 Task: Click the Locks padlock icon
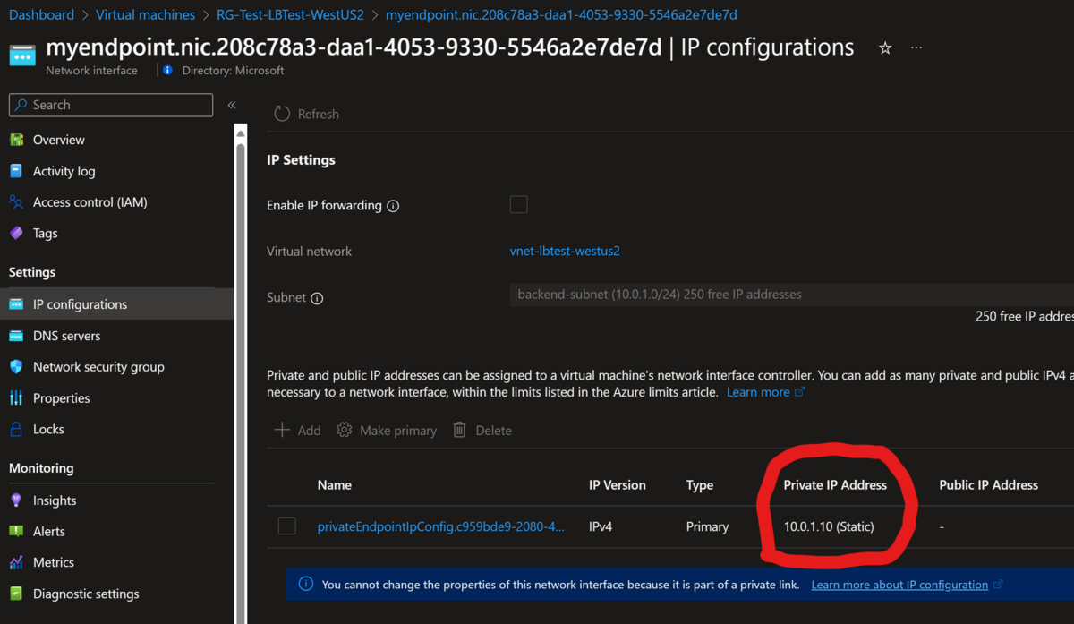16,429
